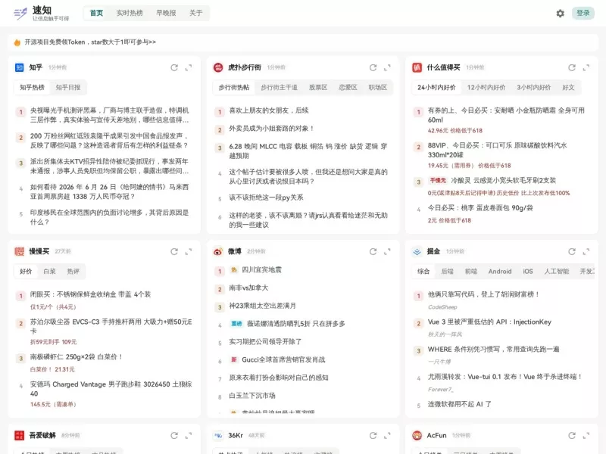The height and width of the screenshot is (454, 606).
Task: Open 喜欢上朋友的女朋友，后续 post
Action: pos(269,110)
